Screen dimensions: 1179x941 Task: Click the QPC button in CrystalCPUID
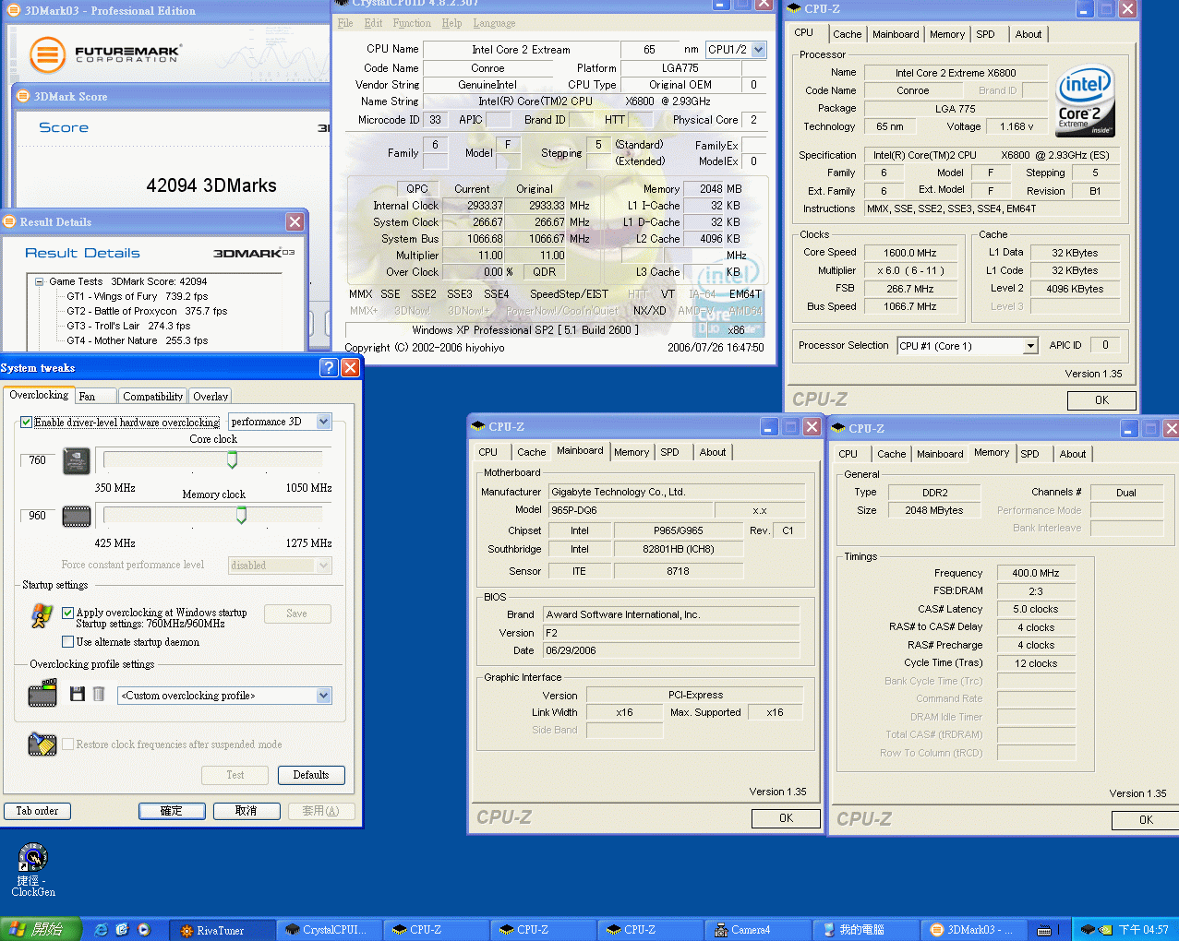click(417, 188)
